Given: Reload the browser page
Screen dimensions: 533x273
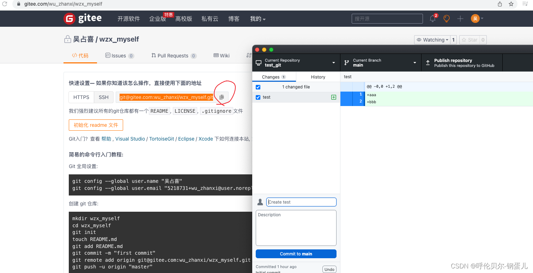Looking at the screenshot, I should click(x=5, y=4).
